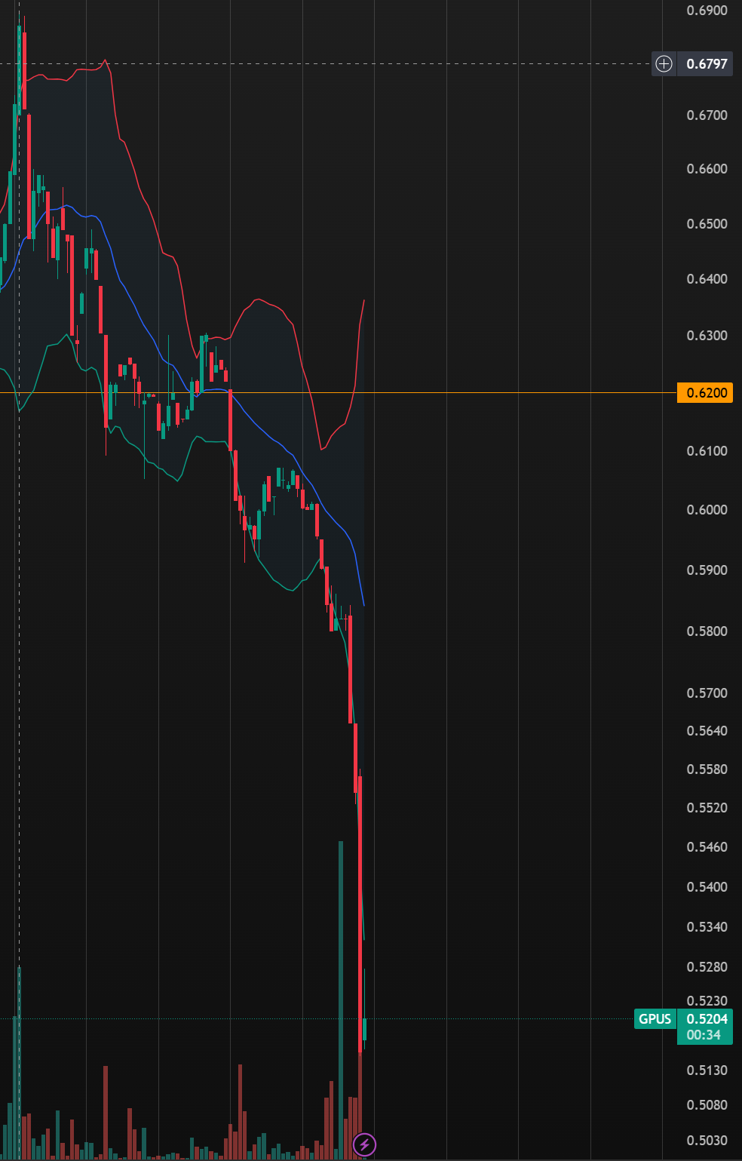This screenshot has height=1161, width=742.
Task: Click the 0.5800 price axis label
Action: point(707,631)
